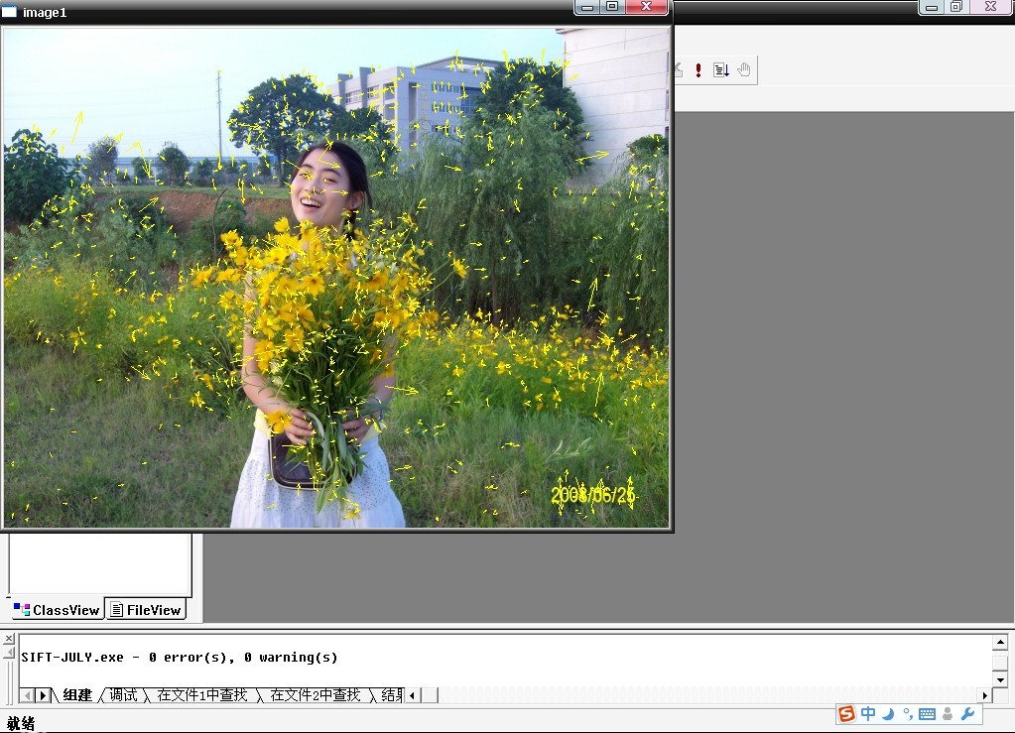Open the IME wrench settings icon

tap(968, 714)
